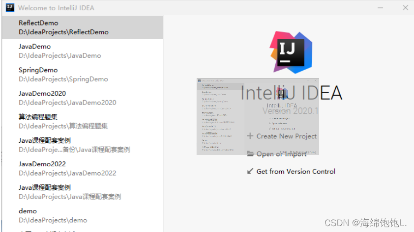Open the JavaDemo recent project
This screenshot has height=232, width=414.
(x=83, y=51)
